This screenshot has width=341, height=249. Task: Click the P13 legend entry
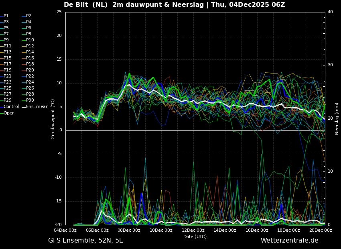[6, 52]
